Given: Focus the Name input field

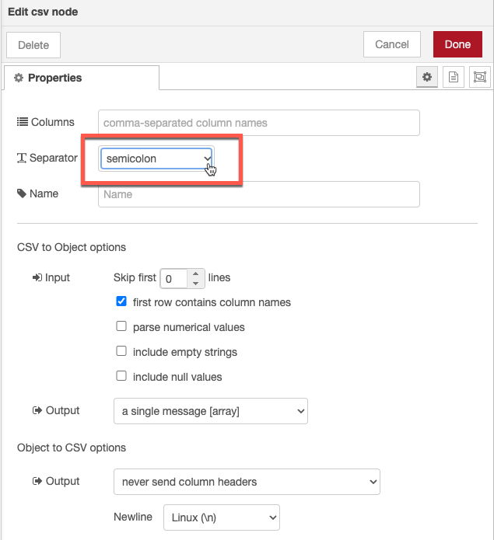Looking at the screenshot, I should (259, 194).
